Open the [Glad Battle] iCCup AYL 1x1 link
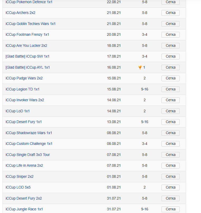This screenshot has width=201, height=213. [28, 67]
